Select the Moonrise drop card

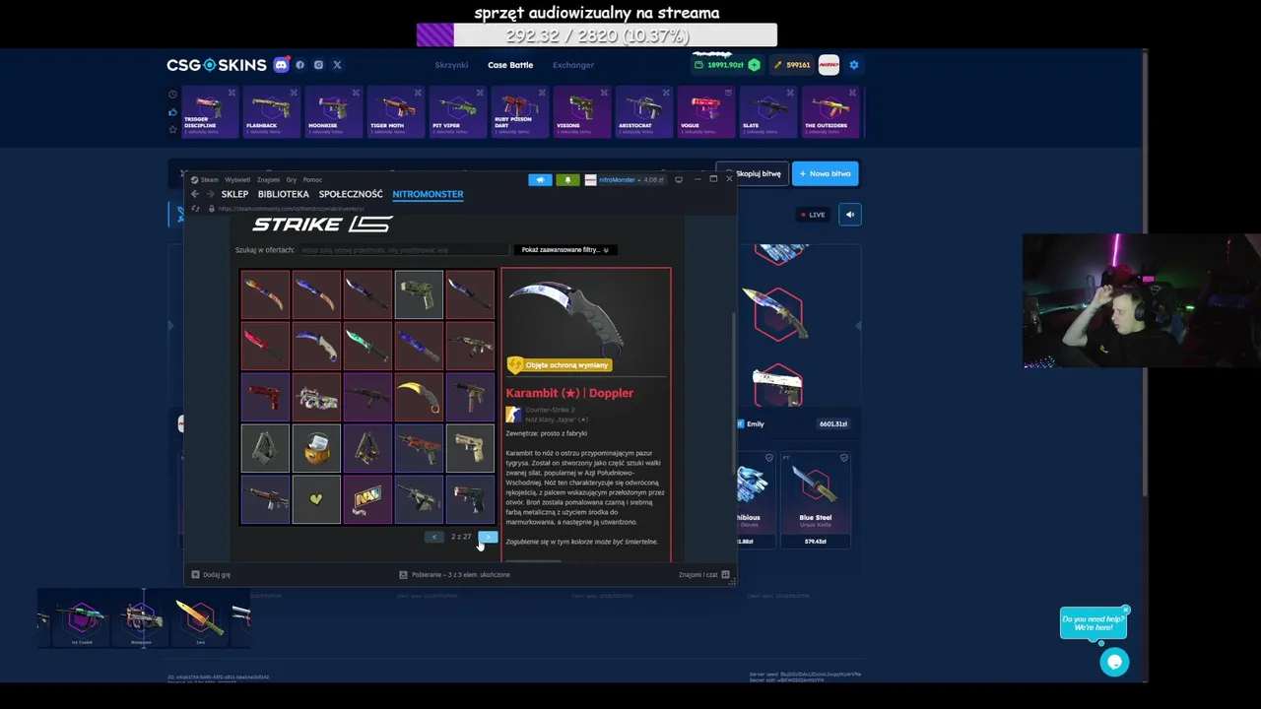tap(333, 112)
